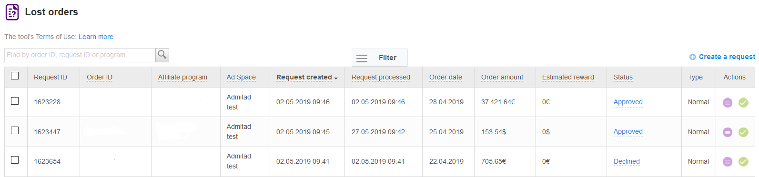
Task: Sort table by Order amount header
Action: [502, 77]
